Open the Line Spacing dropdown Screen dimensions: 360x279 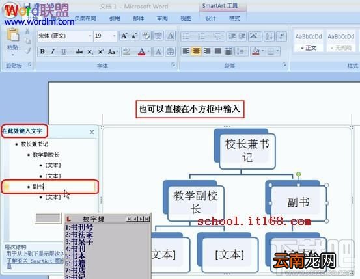coord(242,51)
